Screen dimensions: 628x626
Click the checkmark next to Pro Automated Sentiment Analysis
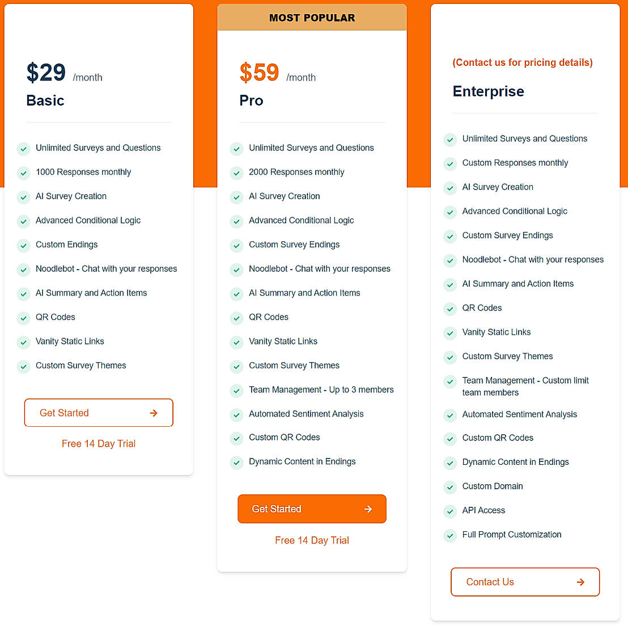pos(236,415)
